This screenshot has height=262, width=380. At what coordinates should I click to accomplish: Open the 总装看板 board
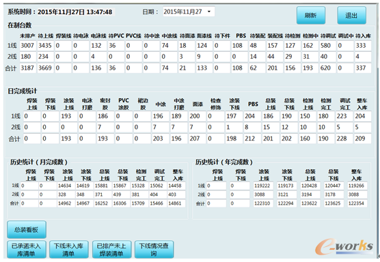27,229
